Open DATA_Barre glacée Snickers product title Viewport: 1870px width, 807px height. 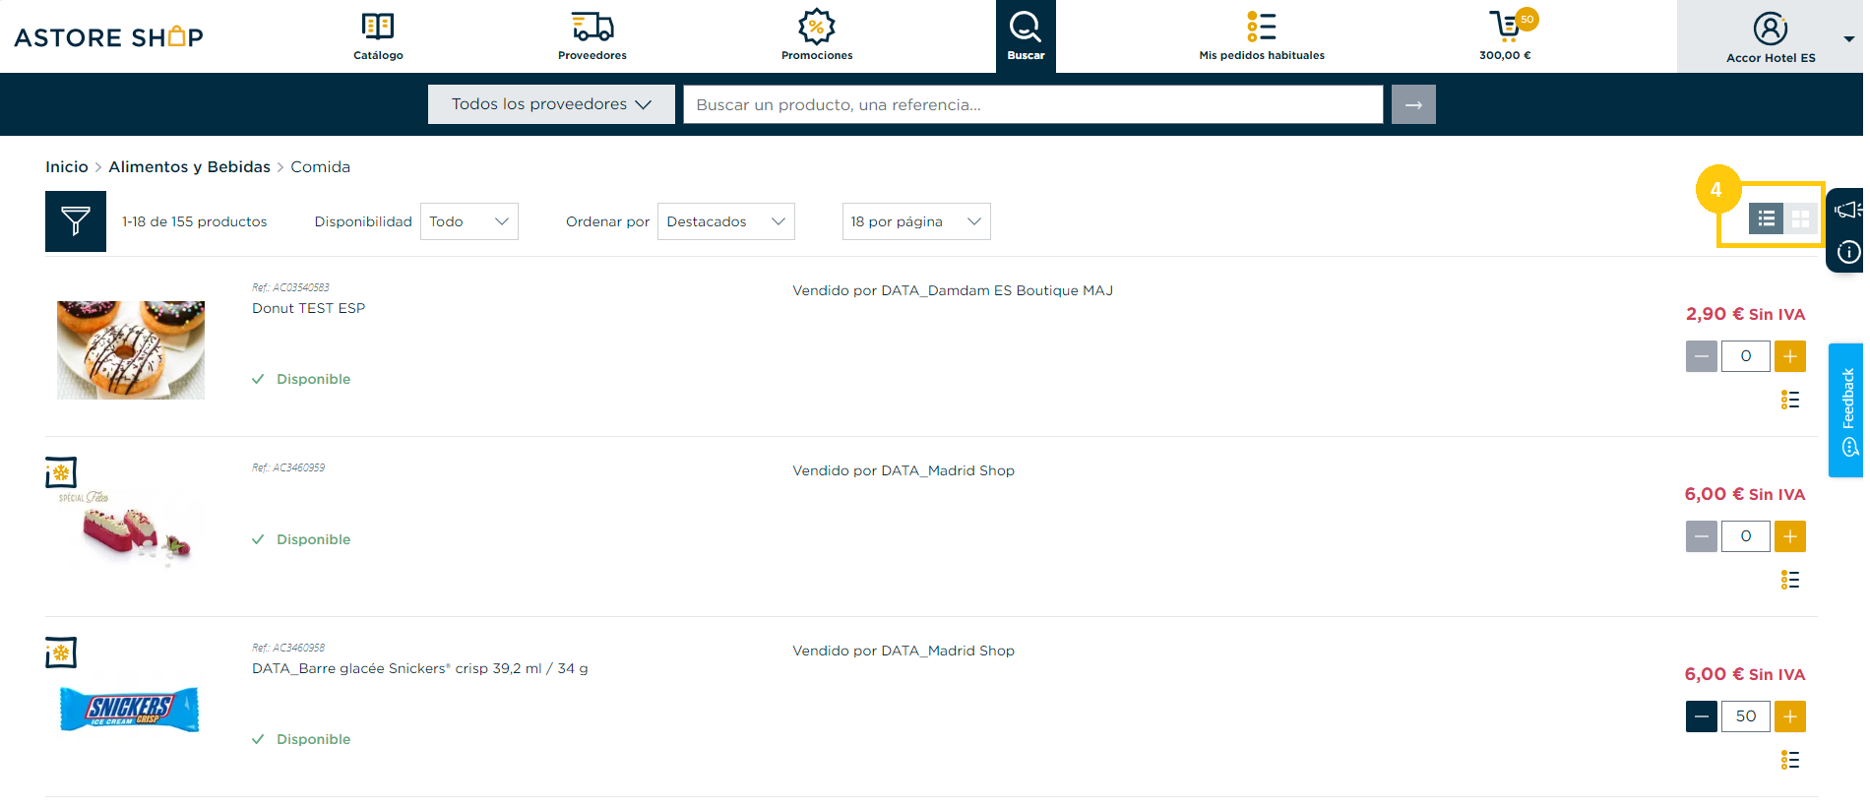click(420, 669)
